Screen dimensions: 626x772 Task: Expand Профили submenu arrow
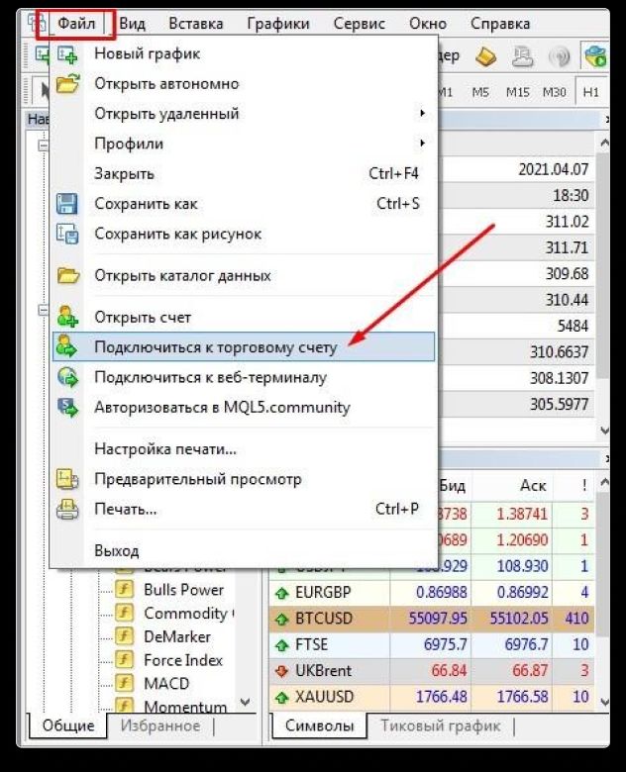pyautogui.click(x=422, y=144)
